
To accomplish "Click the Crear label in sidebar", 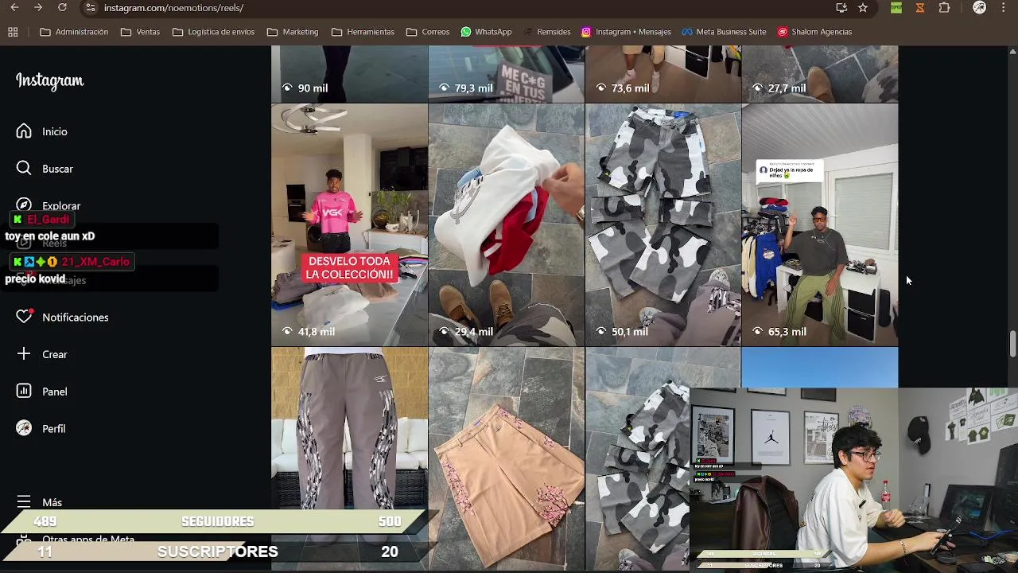I will pyautogui.click(x=55, y=354).
